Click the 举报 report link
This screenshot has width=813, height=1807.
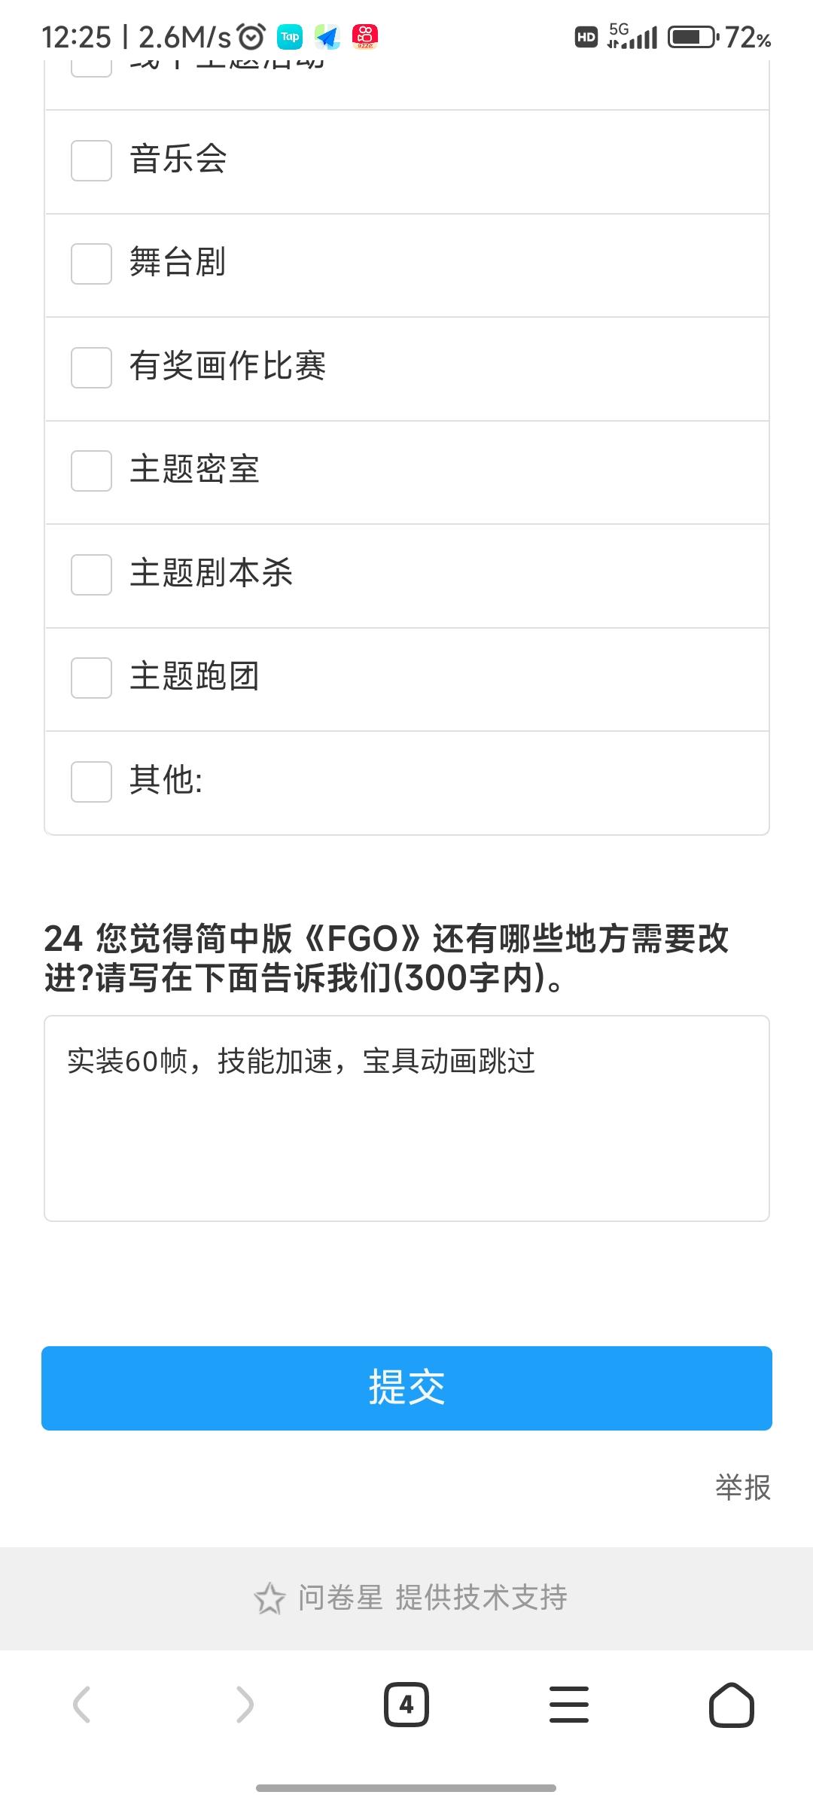coord(743,1487)
